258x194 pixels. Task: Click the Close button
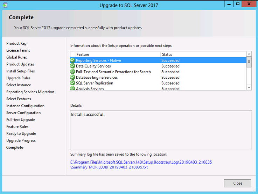(x=237, y=183)
